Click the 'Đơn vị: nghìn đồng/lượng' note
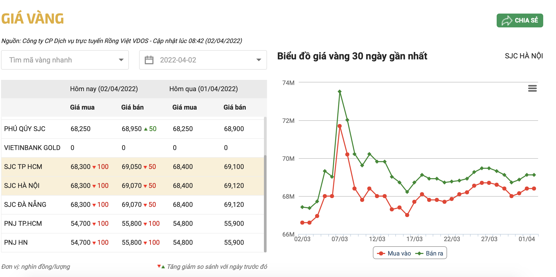Image resolution: width=556 pixels, height=277 pixels. (x=36, y=267)
